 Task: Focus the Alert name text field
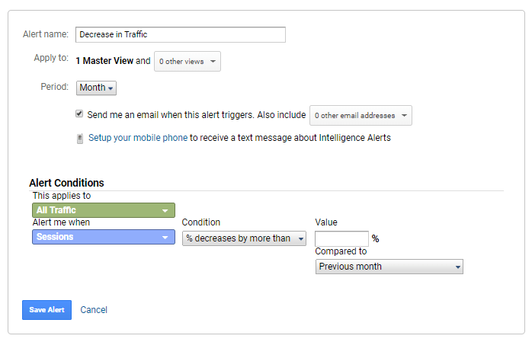[181, 34]
